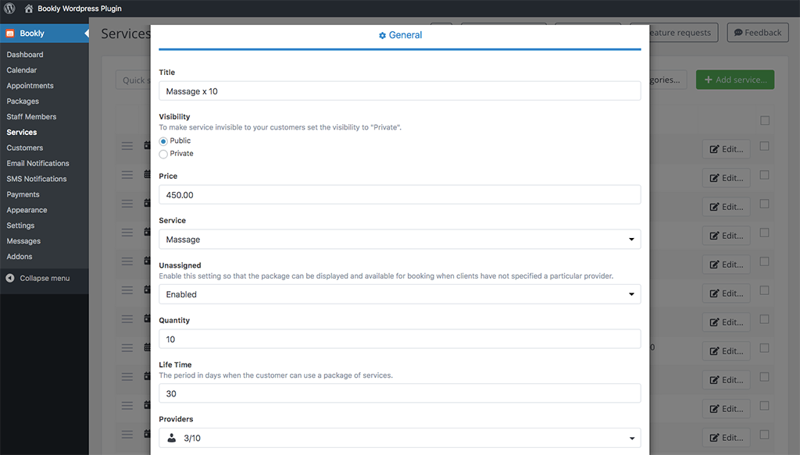
Task: Tick the select-all checkbox in table header
Action: pyautogui.click(x=764, y=120)
